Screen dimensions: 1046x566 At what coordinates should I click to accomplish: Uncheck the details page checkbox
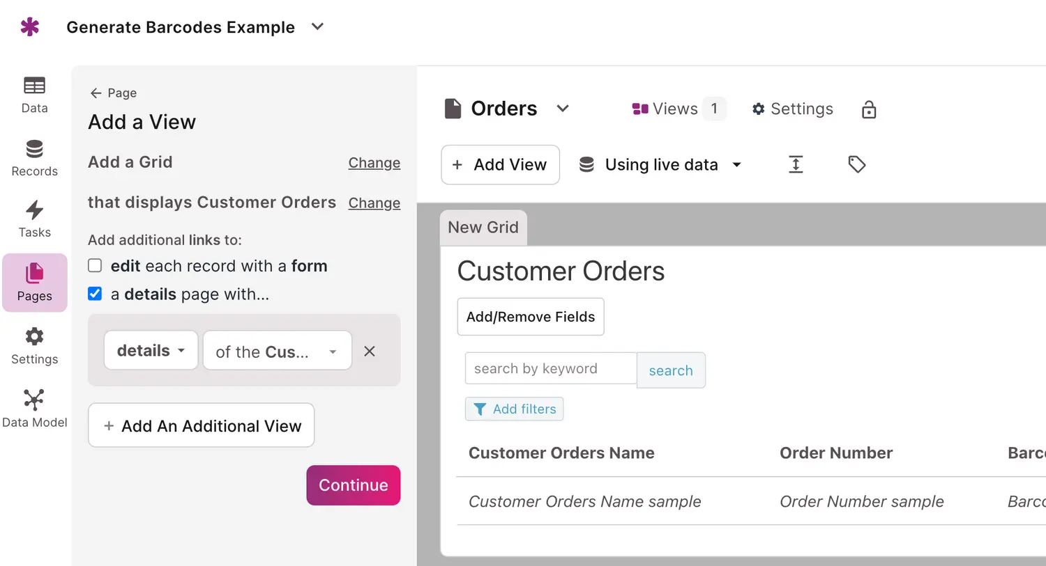95,294
